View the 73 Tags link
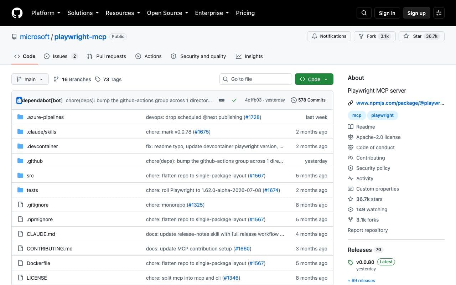Viewport: 456px width, 285px height. pos(108,79)
